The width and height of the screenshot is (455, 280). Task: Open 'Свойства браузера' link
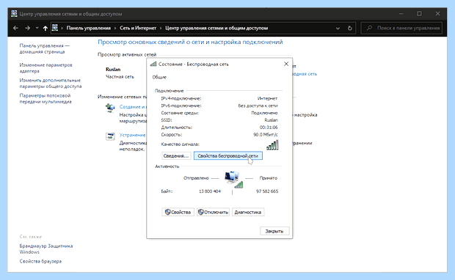click(x=40, y=261)
